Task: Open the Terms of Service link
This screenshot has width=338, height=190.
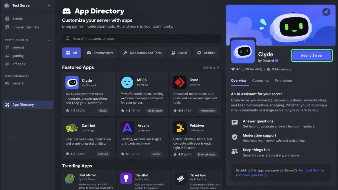Action: [311, 170]
